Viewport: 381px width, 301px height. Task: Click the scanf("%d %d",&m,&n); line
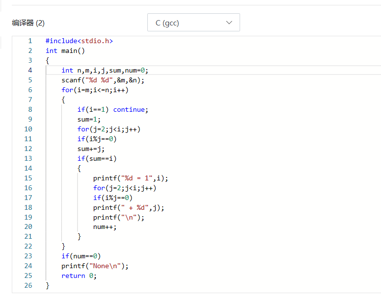103,80
